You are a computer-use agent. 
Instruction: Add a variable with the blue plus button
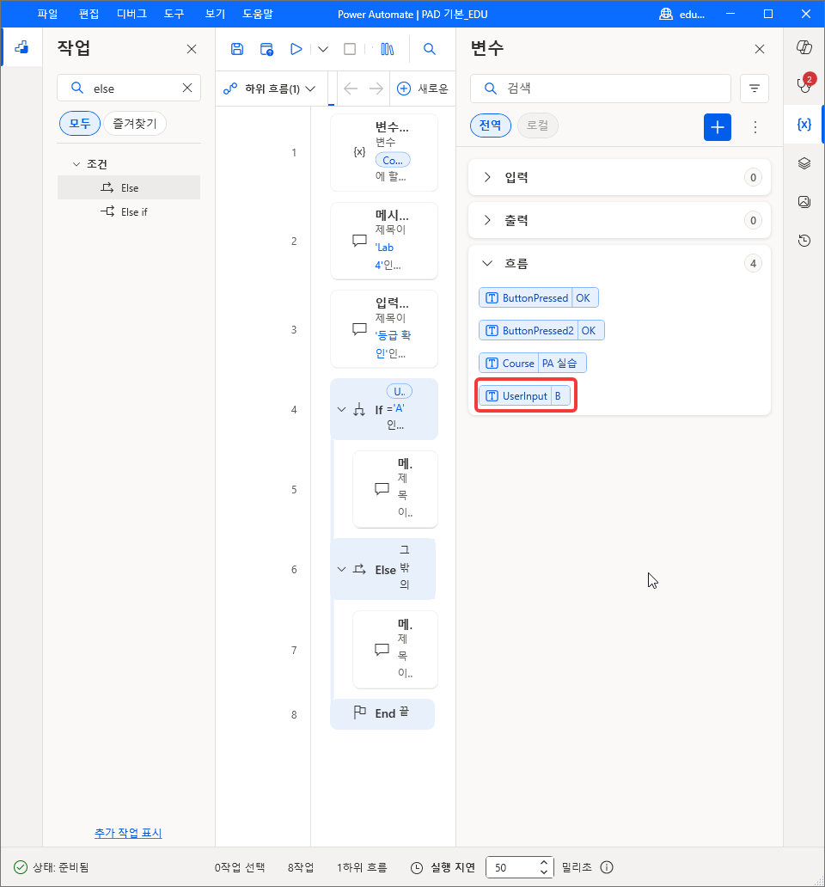(x=717, y=127)
